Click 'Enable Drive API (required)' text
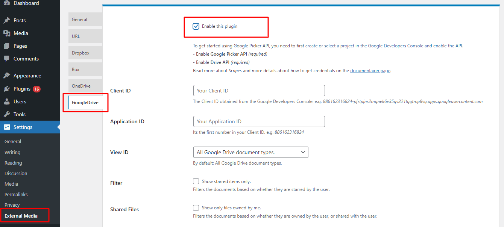This screenshot has width=504, height=227. click(221, 62)
